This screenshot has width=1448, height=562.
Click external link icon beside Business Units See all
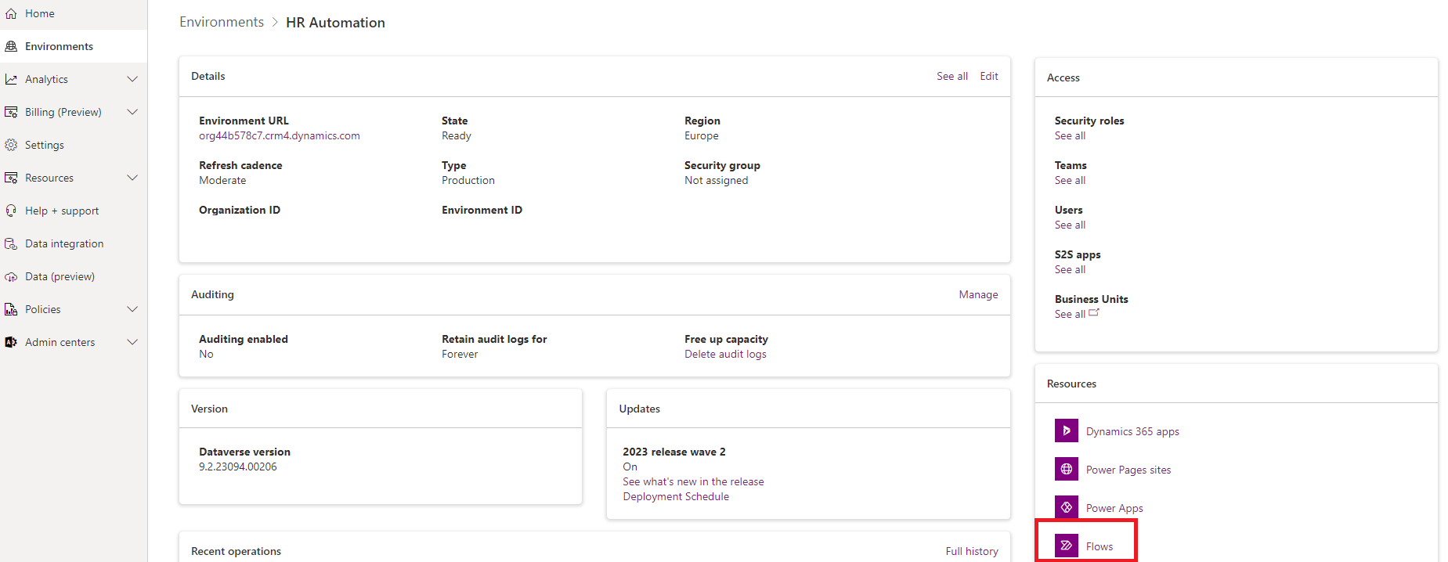(1094, 312)
